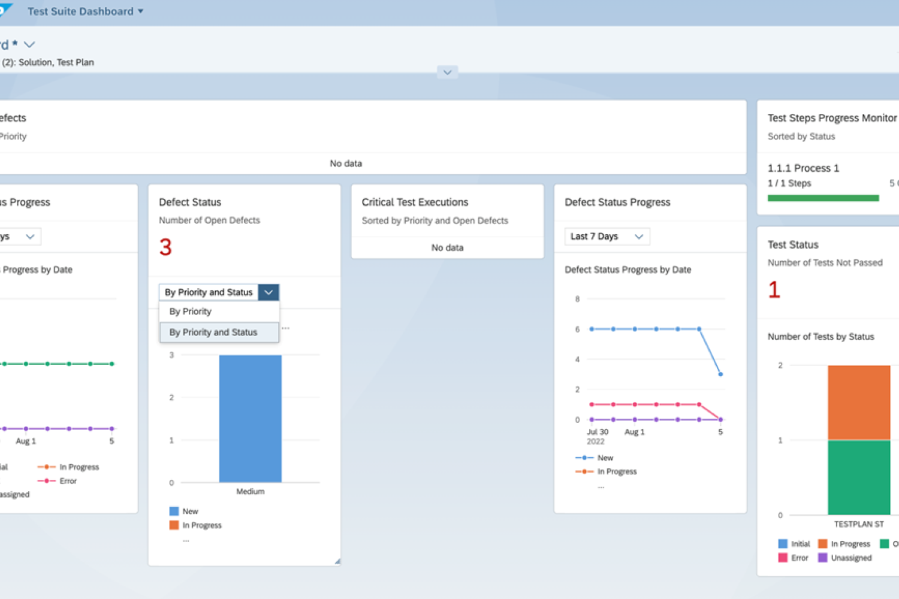899x599 pixels.
Task: Click the orange In Progress bar segment
Action: pos(858,403)
